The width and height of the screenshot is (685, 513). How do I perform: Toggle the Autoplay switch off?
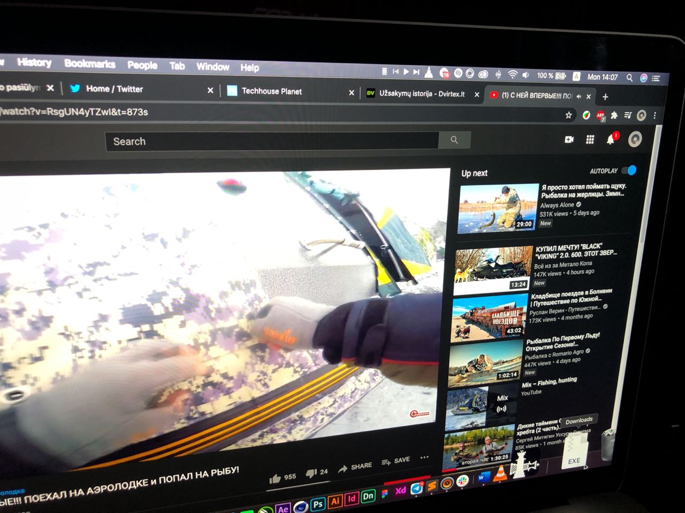pos(629,170)
